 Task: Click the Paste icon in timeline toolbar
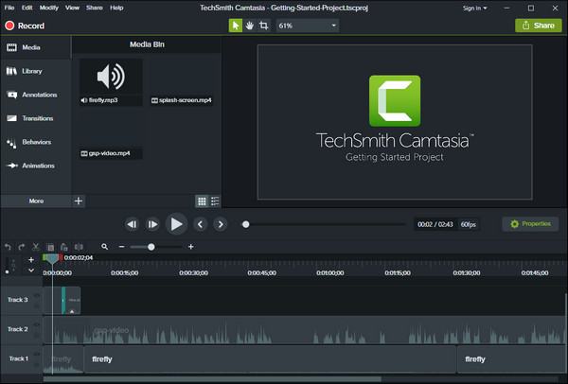tap(64, 247)
